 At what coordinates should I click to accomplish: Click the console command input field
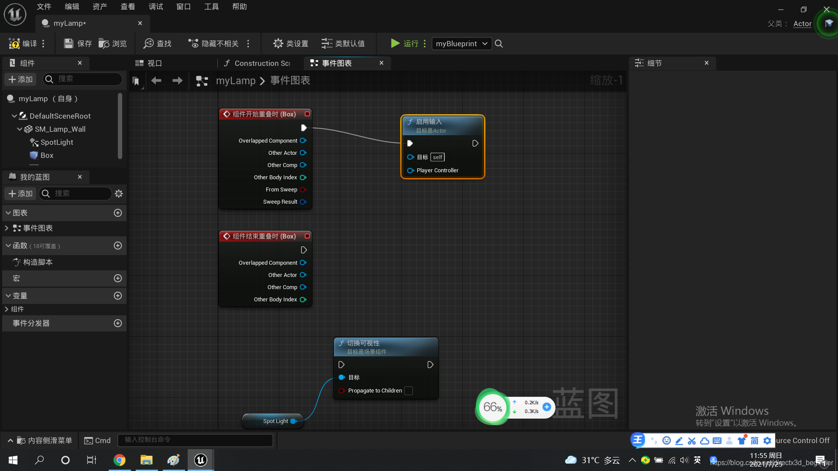[x=195, y=440]
